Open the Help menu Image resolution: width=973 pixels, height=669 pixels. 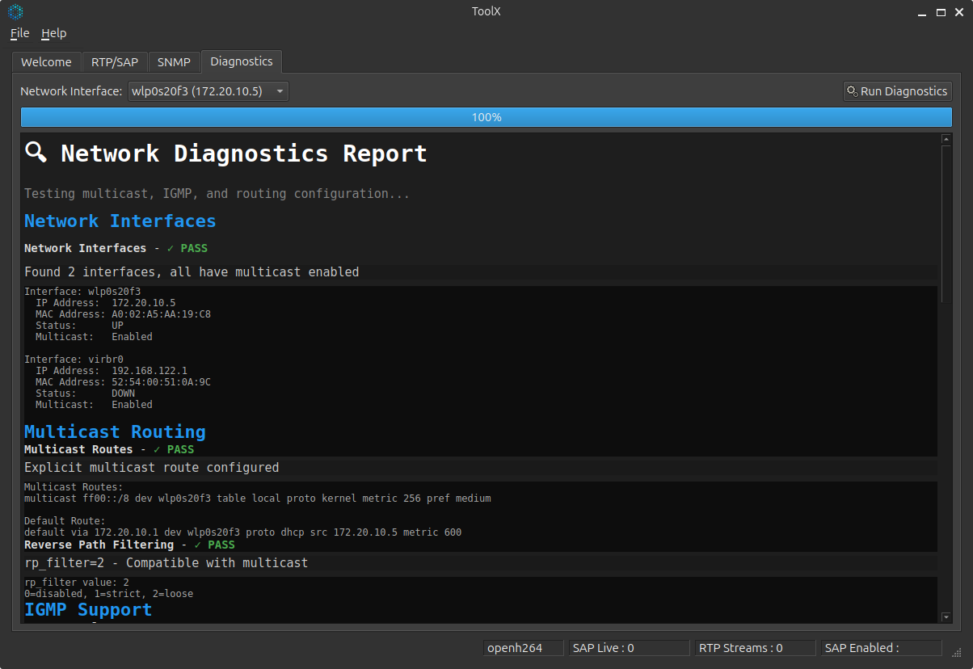(53, 33)
